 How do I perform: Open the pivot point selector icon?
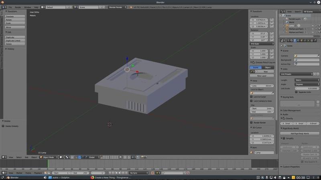click(x=67, y=157)
